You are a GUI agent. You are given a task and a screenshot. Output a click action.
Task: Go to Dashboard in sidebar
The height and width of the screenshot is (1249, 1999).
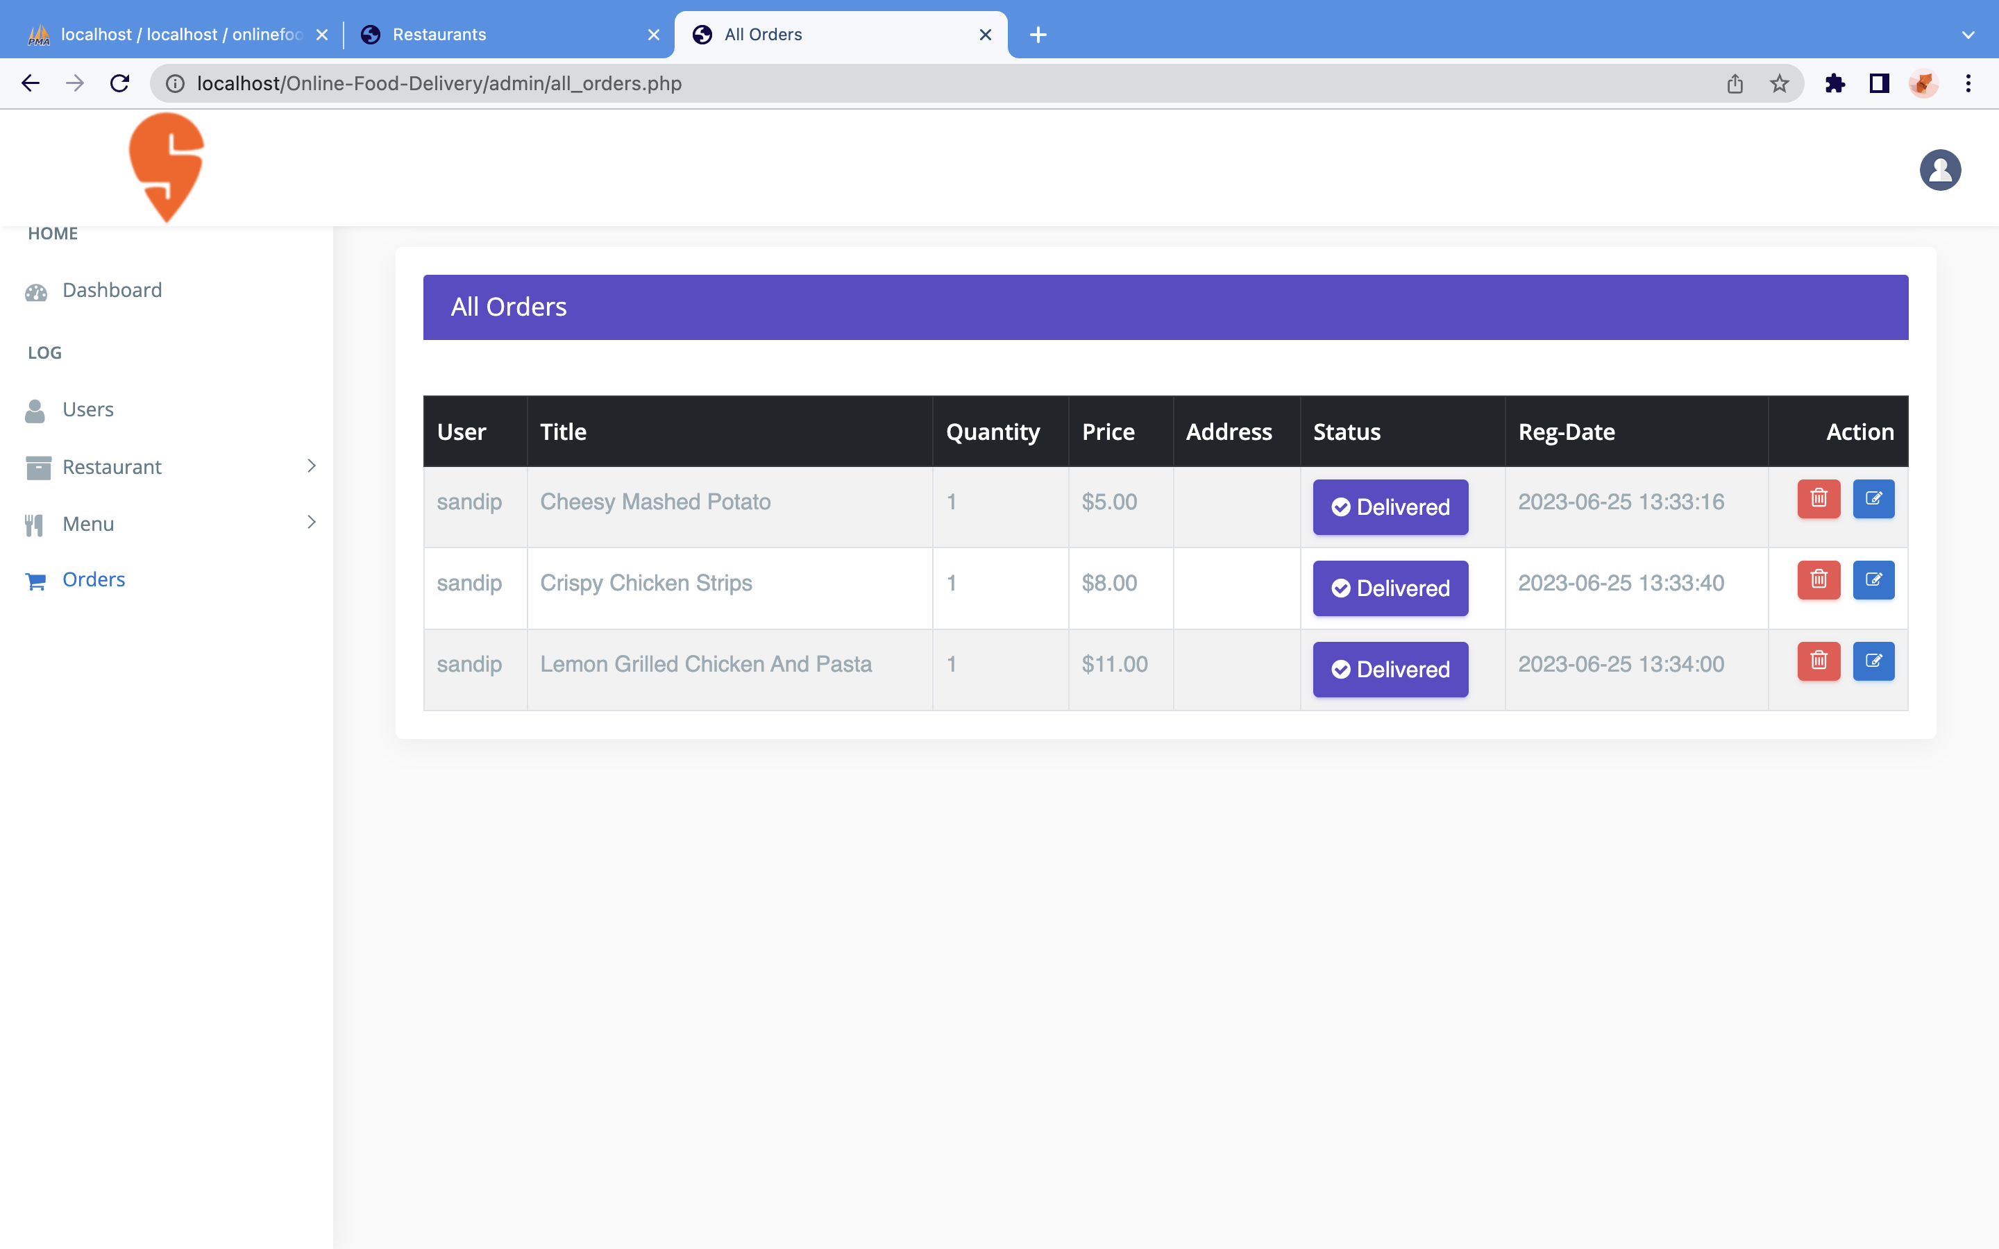112,290
